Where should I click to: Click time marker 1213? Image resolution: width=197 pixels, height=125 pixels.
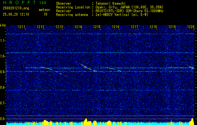tap(59, 27)
